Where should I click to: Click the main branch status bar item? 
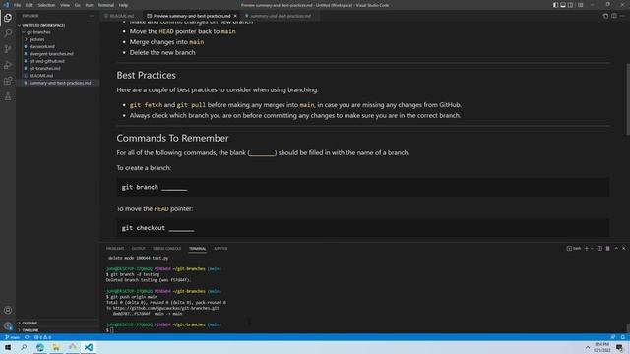click(x=13, y=337)
